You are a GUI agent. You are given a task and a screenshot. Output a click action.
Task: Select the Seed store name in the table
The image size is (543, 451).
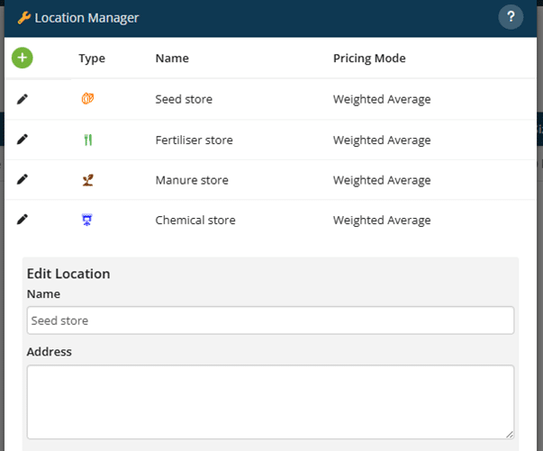point(184,99)
